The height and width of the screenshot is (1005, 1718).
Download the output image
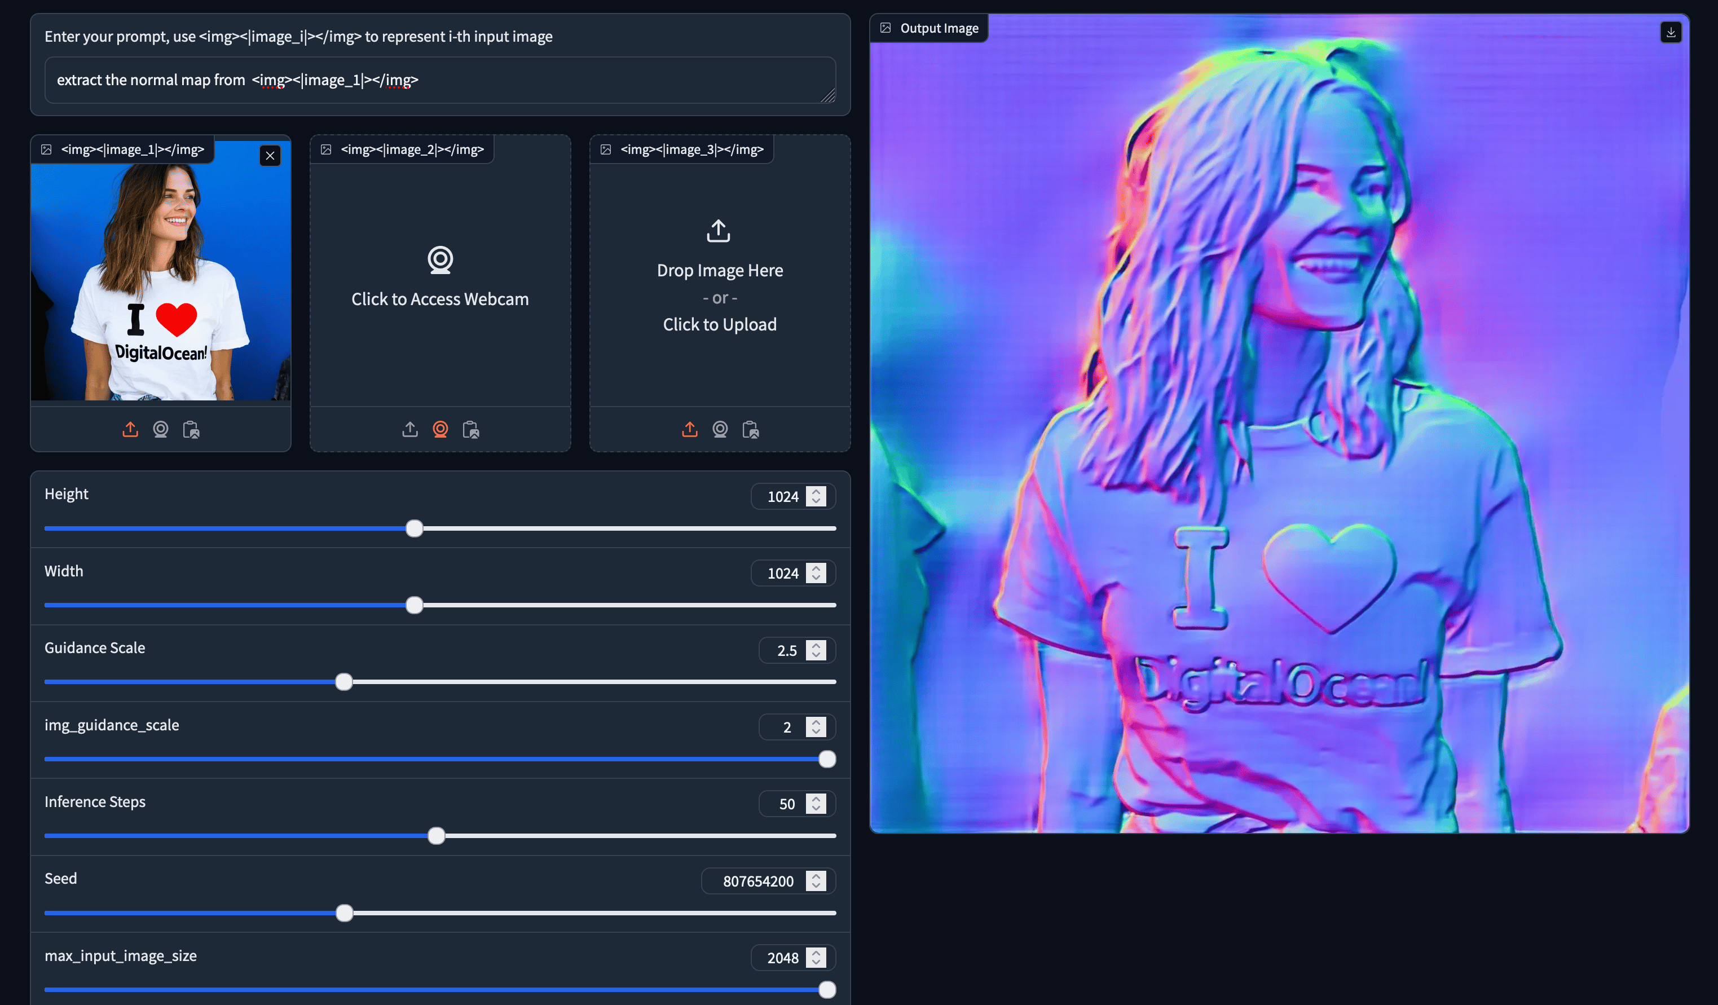click(1670, 32)
